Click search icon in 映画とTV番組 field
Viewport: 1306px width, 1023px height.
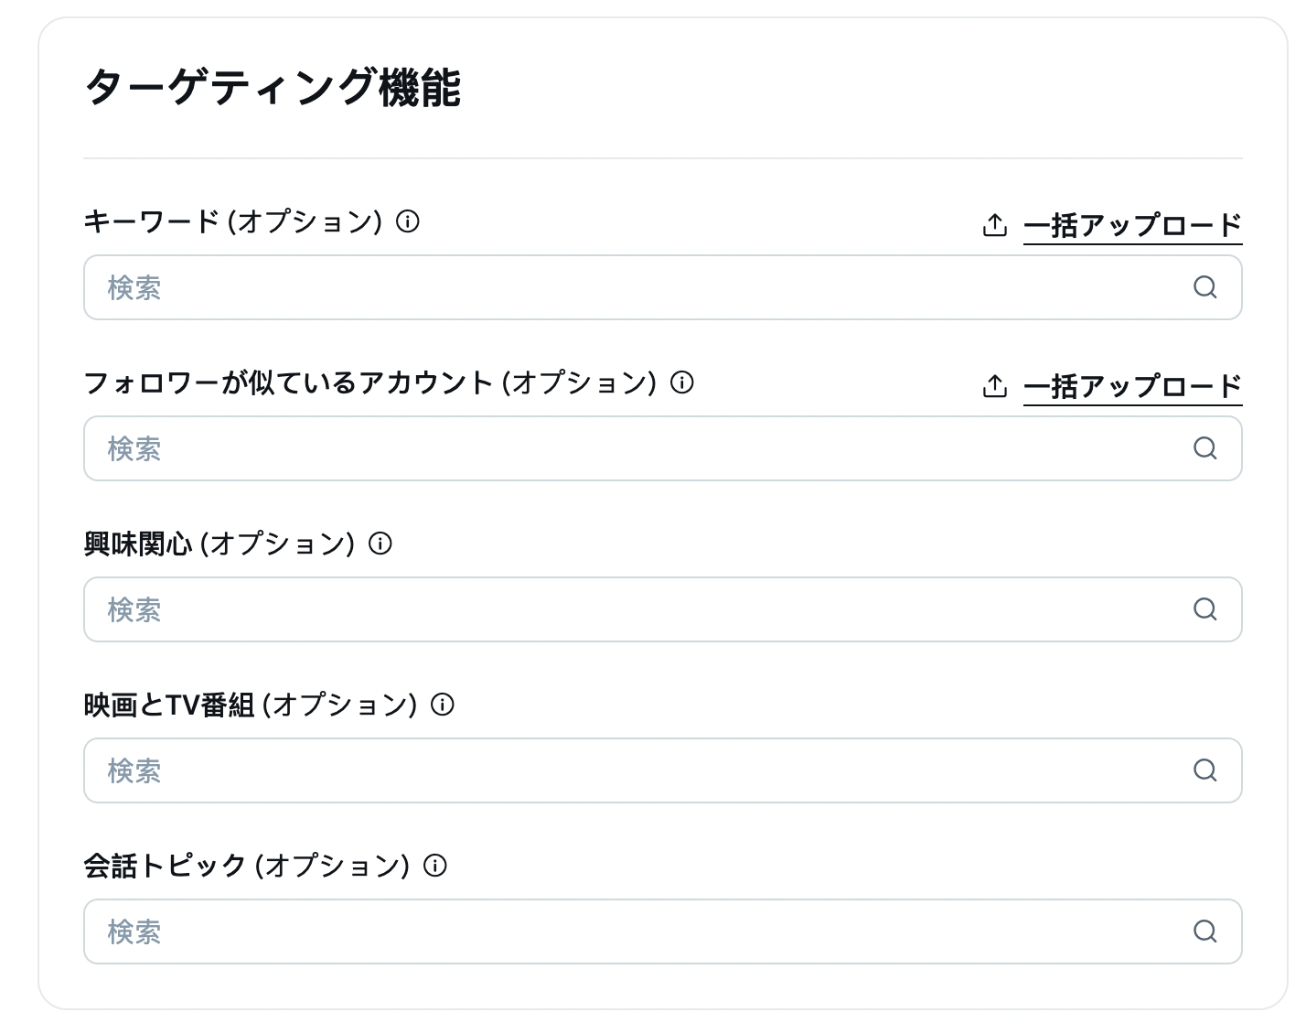(1205, 770)
